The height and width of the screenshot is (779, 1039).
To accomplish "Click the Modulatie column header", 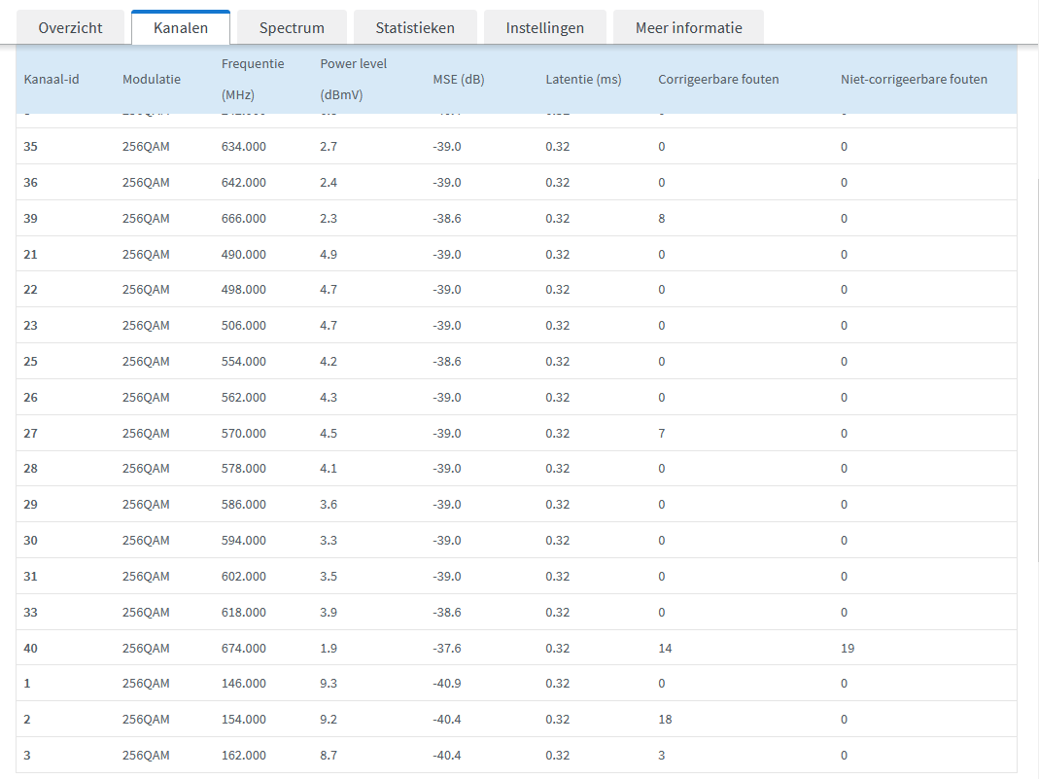I will pos(152,79).
